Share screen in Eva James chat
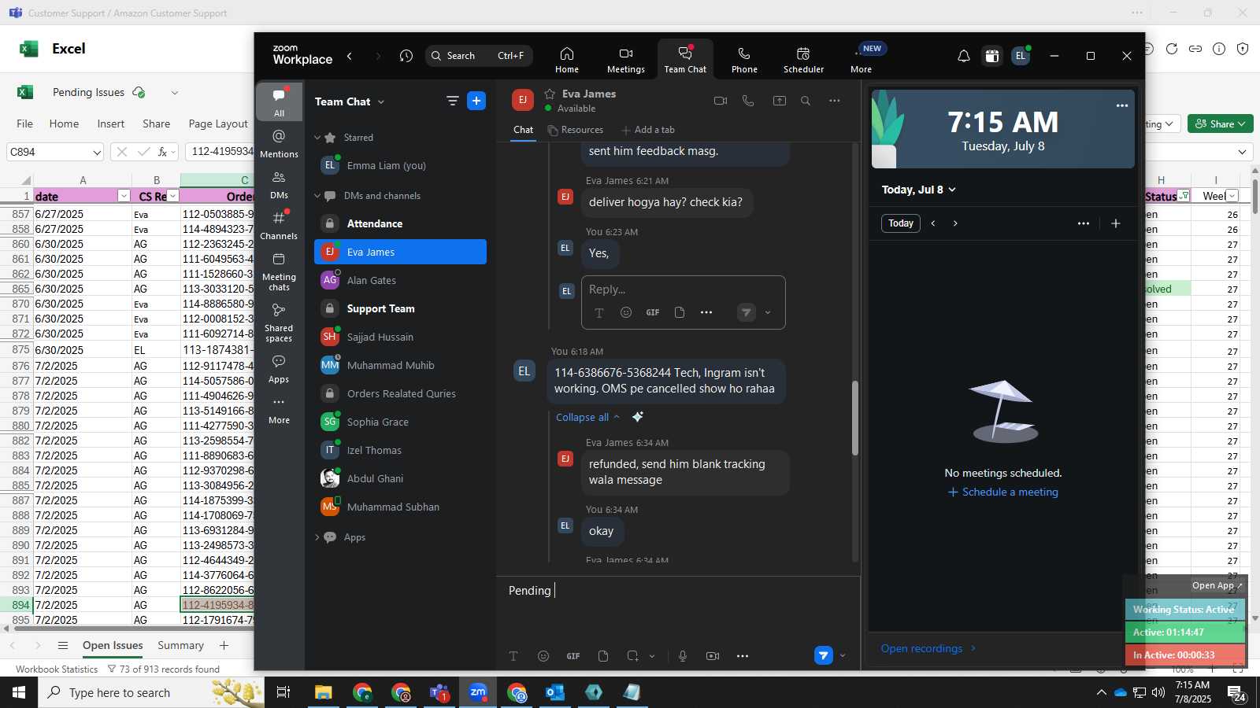 point(779,101)
